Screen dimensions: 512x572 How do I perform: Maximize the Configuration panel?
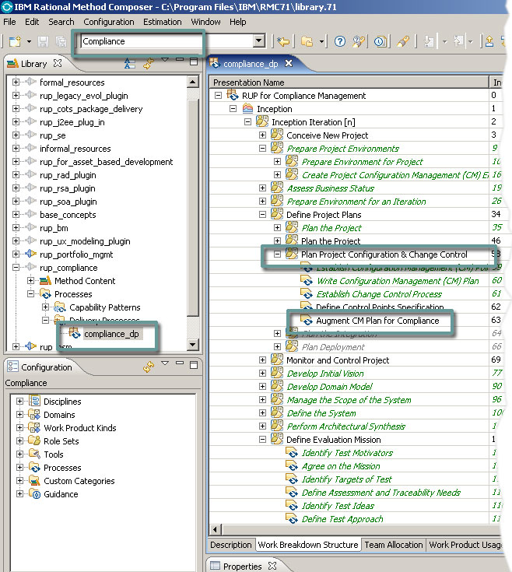194,365
